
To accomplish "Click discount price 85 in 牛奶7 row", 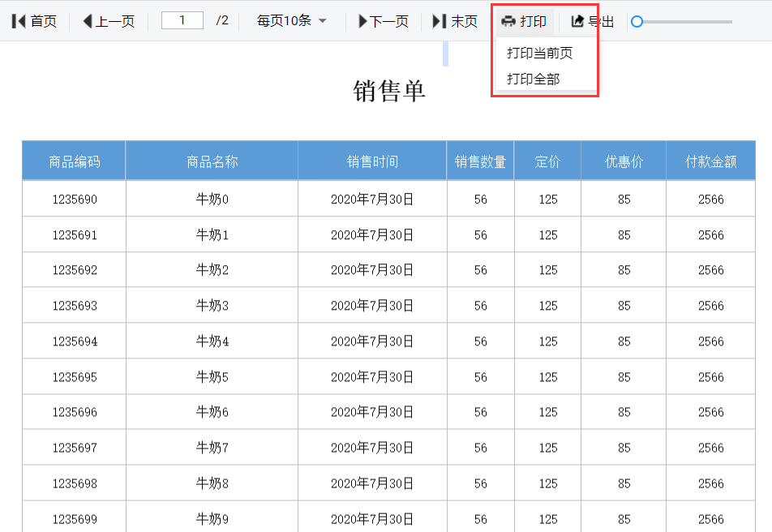I will coord(624,448).
